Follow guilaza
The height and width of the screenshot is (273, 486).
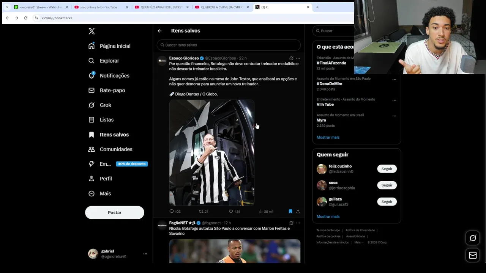point(387,201)
